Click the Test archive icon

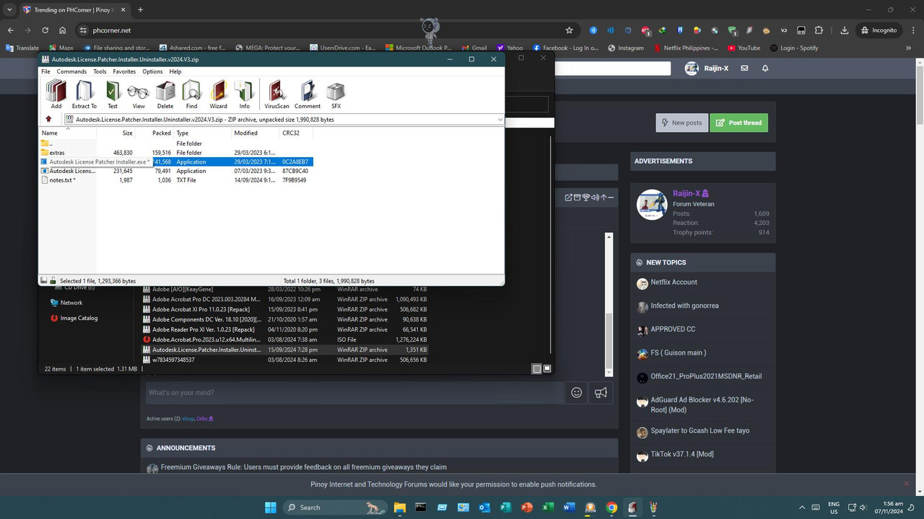coord(113,94)
